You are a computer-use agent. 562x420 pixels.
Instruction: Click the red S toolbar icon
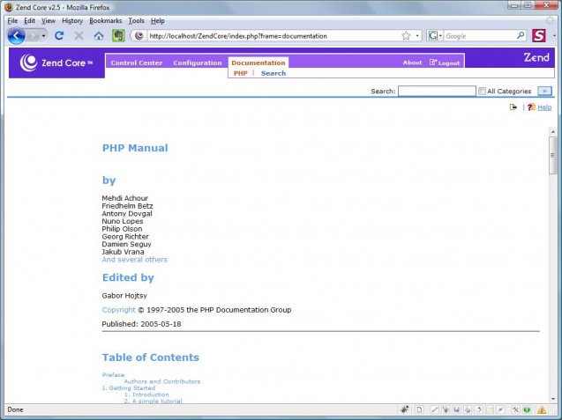539,35
